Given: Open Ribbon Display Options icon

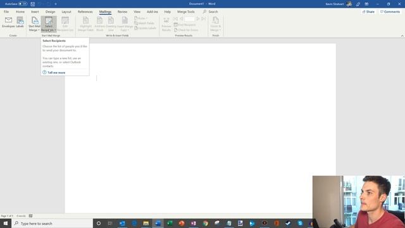Looking at the screenshot, I should tap(366, 4).
